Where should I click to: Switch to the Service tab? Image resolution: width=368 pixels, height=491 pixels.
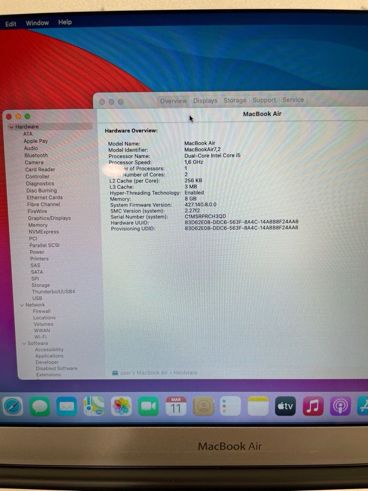293,99
